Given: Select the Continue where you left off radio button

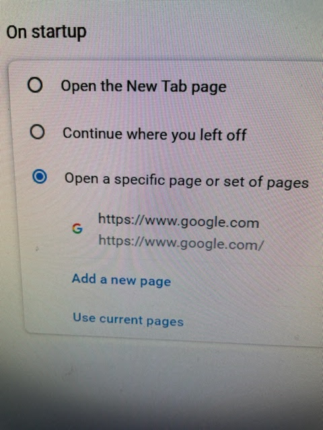Looking at the screenshot, I should pos(37,132).
